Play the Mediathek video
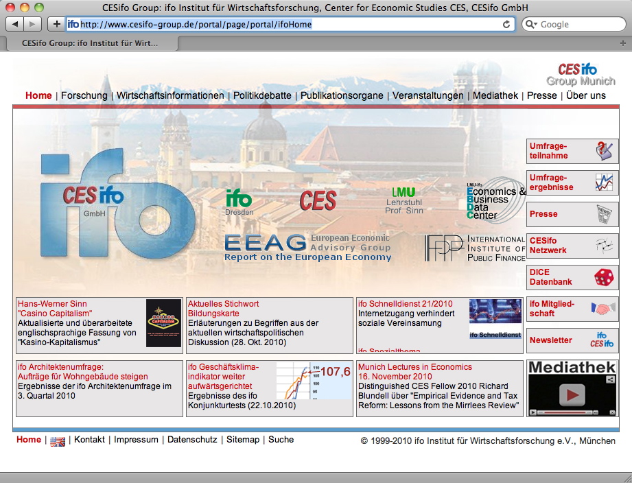This screenshot has height=483, width=632. [572, 394]
